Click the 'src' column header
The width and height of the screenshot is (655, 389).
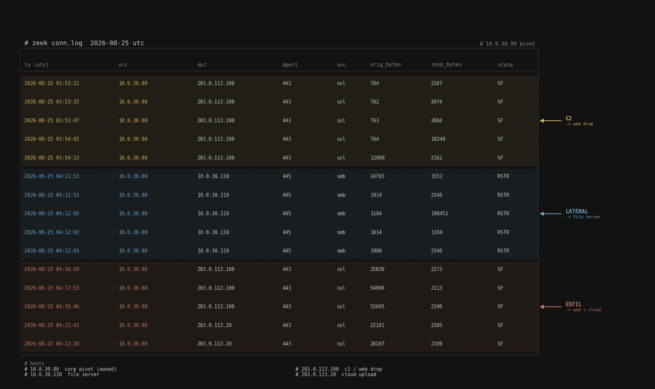(123, 65)
